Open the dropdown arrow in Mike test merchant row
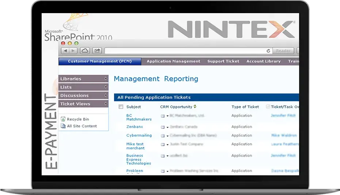340x195 pixels. click(167, 145)
